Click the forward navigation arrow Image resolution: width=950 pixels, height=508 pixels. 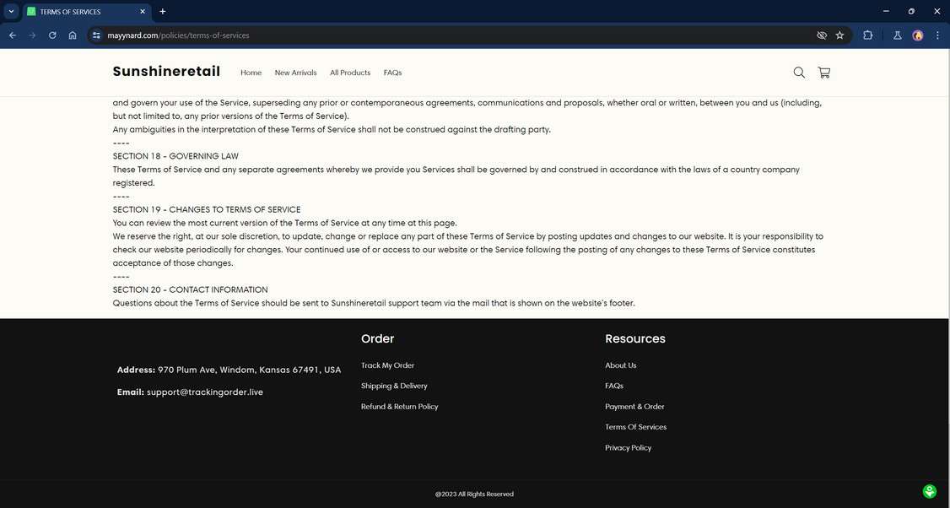point(32,35)
